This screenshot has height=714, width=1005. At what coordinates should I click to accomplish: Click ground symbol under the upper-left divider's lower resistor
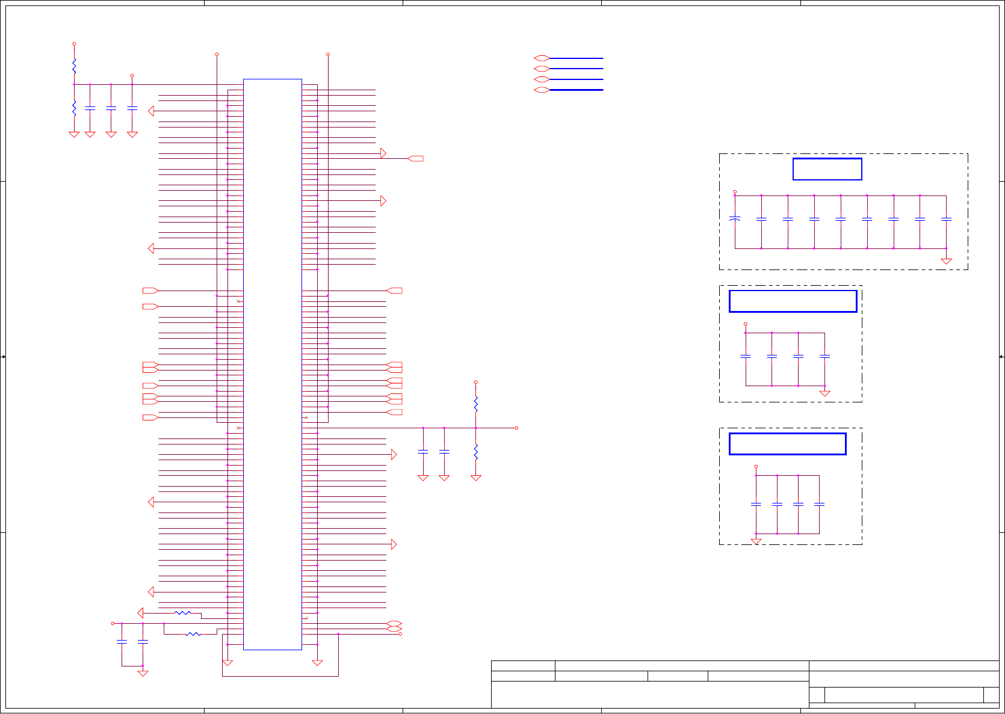tap(74, 135)
